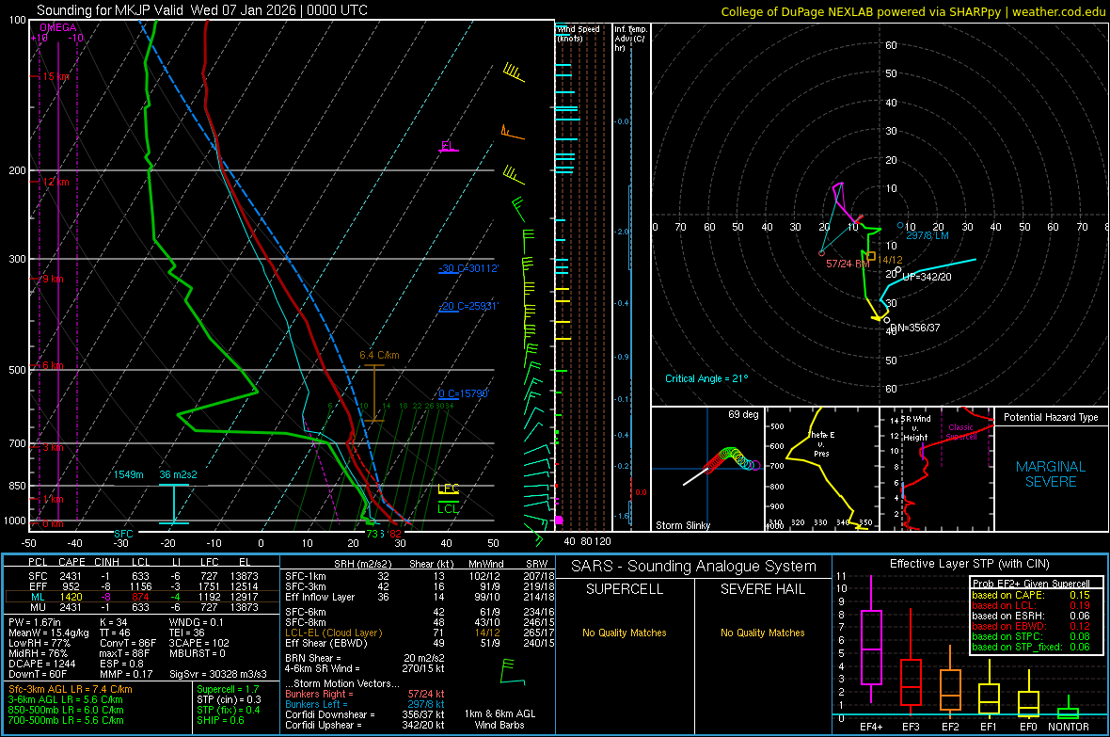Viewport: 1110px width, 737px height.
Task: Click the 'DN=356/37' Corfidi label on the hodograph
Action: click(914, 328)
